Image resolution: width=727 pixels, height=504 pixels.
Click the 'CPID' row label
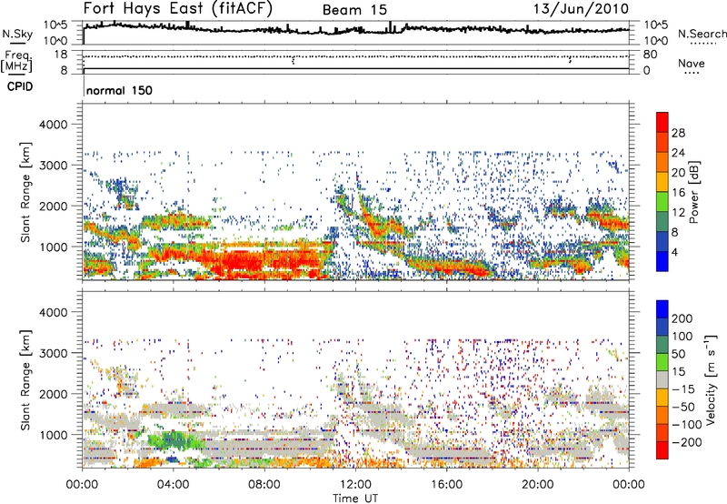tap(20, 86)
